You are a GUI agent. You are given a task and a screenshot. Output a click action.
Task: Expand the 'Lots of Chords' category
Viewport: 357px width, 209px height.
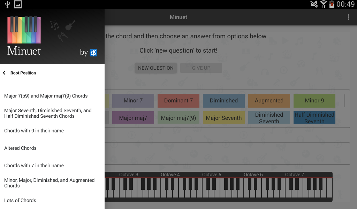(x=20, y=200)
